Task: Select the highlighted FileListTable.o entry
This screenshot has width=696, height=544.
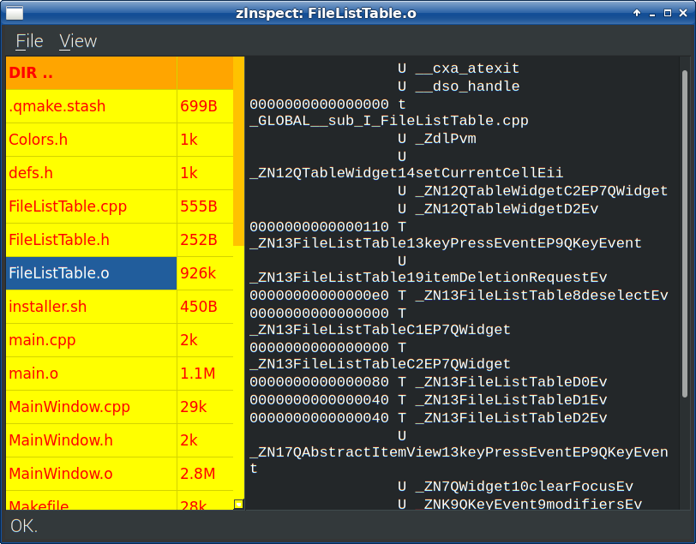Action: pyautogui.click(x=91, y=273)
